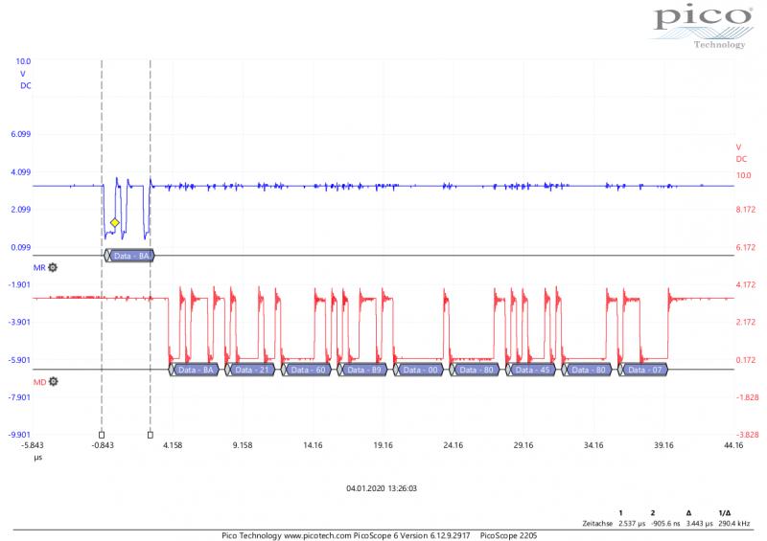Click the red axis value -1.828
The image size is (767, 541).
[747, 396]
